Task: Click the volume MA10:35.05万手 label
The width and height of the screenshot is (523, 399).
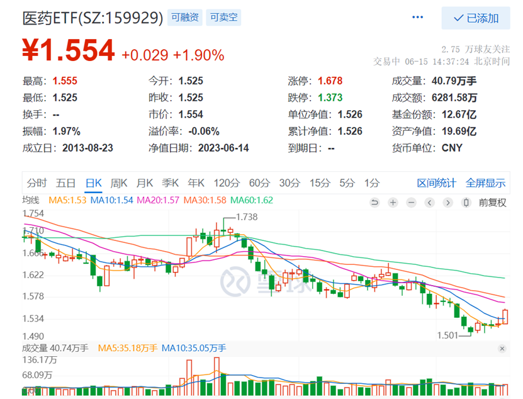Action: click(194, 348)
